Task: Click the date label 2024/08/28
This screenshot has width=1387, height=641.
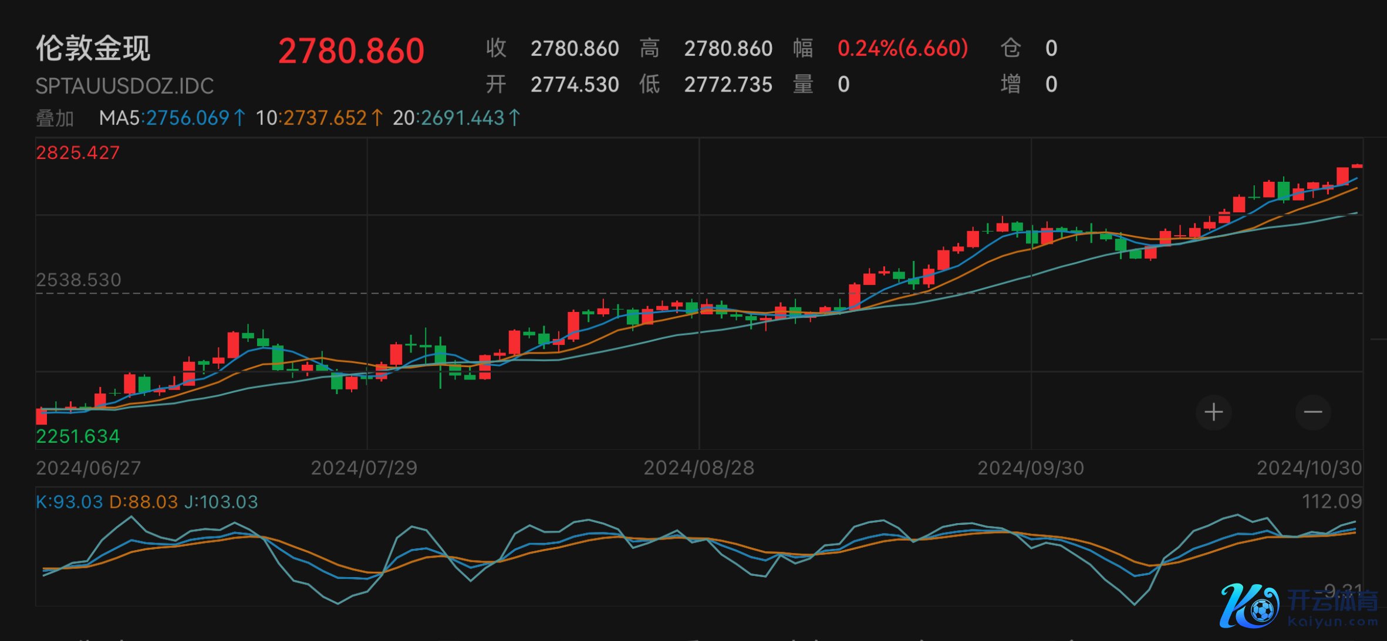Action: point(698,468)
